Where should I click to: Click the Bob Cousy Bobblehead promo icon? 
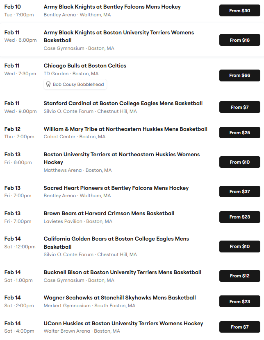click(x=48, y=84)
